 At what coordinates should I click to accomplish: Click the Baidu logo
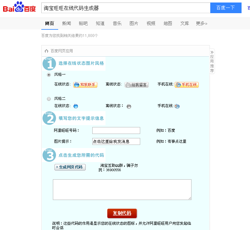19,7
